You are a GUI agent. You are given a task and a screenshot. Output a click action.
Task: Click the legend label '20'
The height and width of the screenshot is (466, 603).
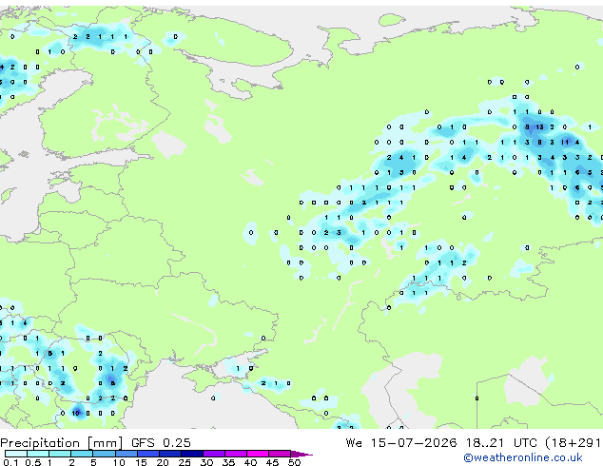click(163, 462)
